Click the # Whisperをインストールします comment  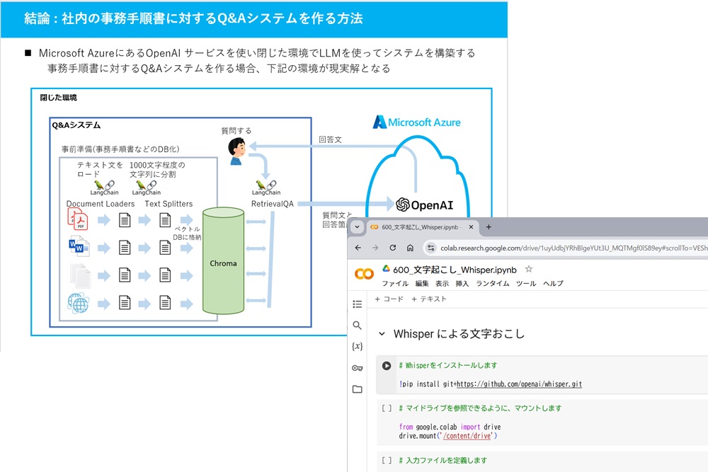[x=448, y=366]
